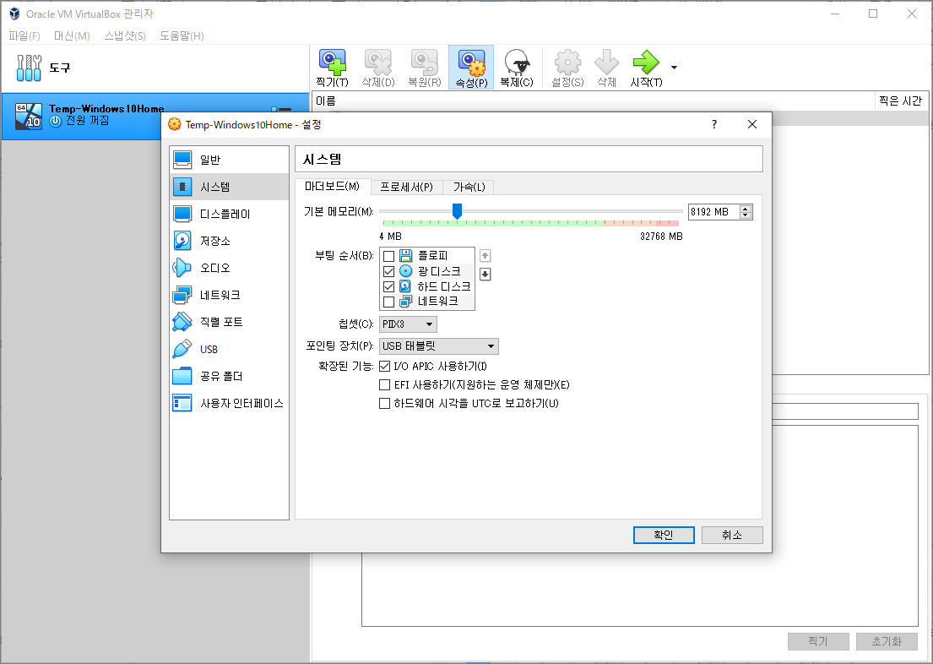Click the 8192 MB memory field
The image size is (933, 664).
(x=714, y=211)
